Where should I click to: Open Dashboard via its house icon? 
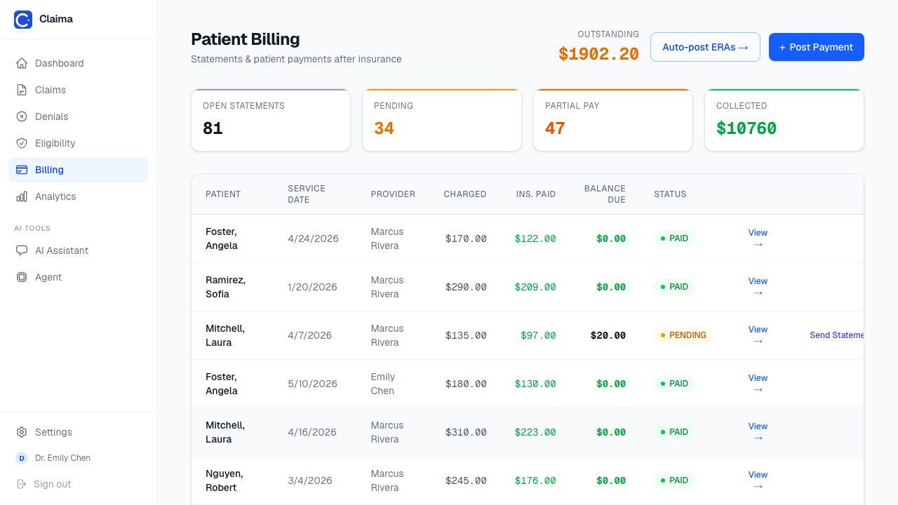pyautogui.click(x=22, y=63)
